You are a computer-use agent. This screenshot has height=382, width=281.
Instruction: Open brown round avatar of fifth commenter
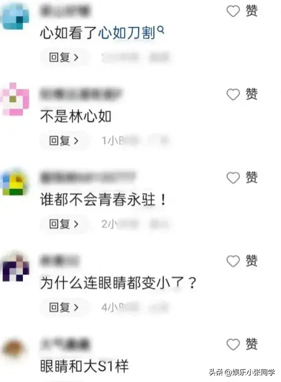(x=14, y=349)
